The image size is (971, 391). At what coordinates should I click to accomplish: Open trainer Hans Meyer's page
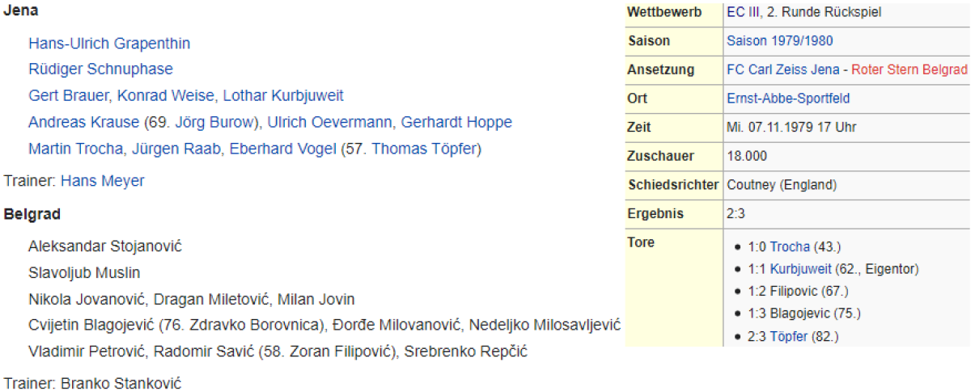(x=103, y=181)
